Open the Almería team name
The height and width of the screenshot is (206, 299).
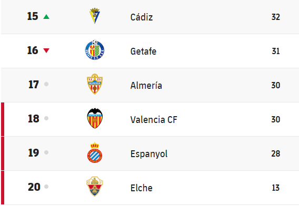coord(146,85)
